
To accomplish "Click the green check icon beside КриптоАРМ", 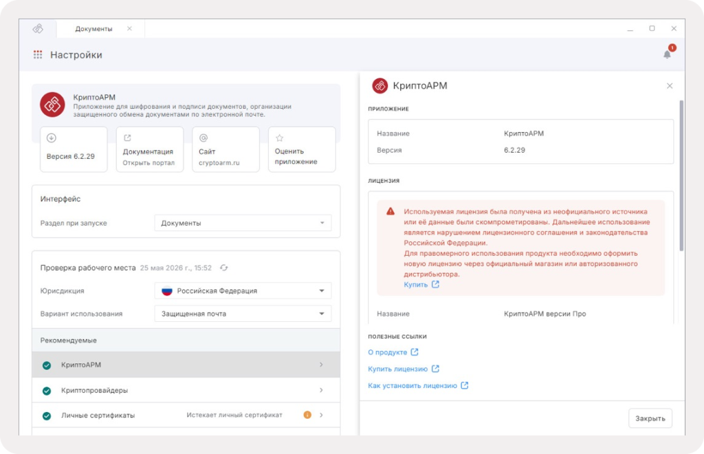I will click(x=46, y=365).
